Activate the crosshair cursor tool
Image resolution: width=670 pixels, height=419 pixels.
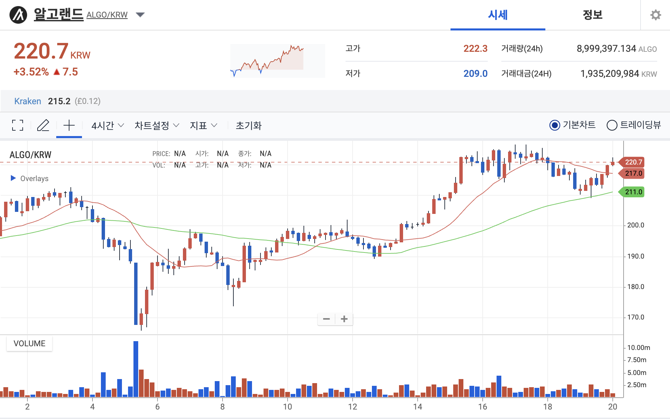(69, 125)
